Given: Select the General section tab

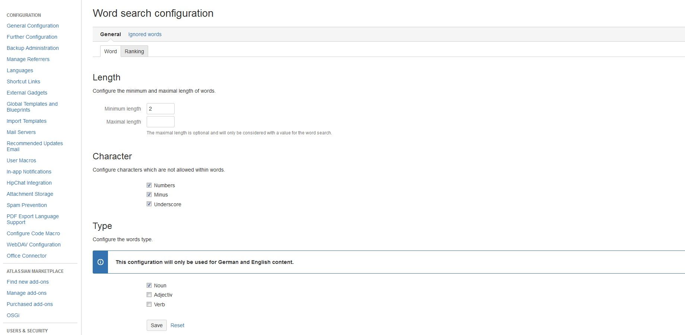Looking at the screenshot, I should click(110, 34).
